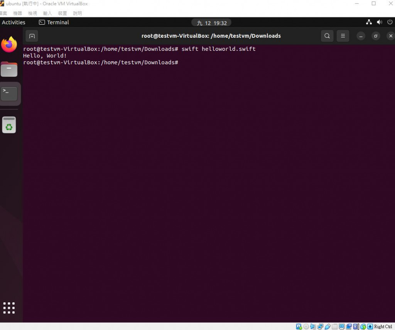Show the applications grid
This screenshot has width=395, height=330.
(x=9, y=308)
